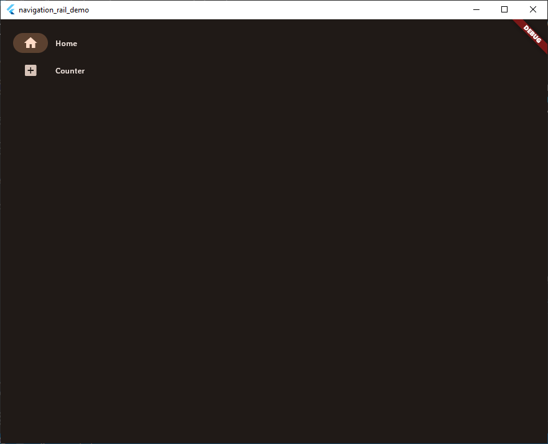Click the taskbar edge at screen bottom

[x=274, y=442]
